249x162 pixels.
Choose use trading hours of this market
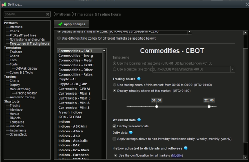(114, 85)
